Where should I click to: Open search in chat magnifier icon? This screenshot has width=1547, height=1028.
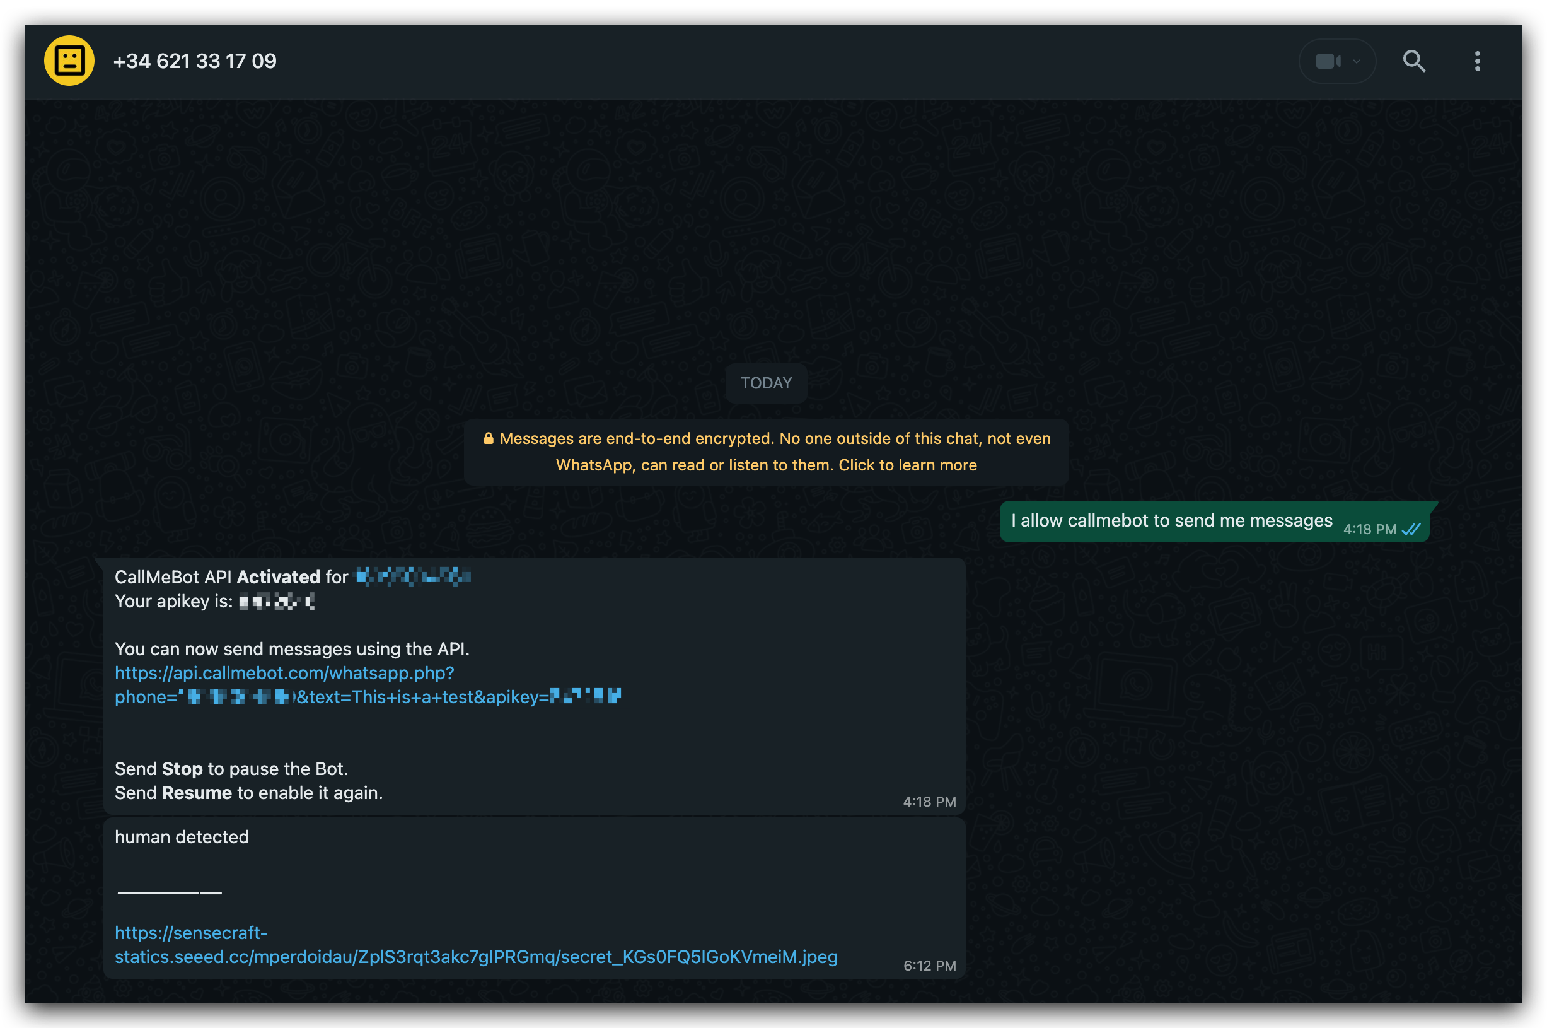click(1414, 61)
